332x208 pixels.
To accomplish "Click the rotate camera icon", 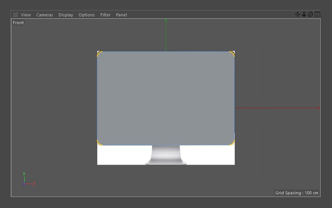I will pyautogui.click(x=311, y=14).
